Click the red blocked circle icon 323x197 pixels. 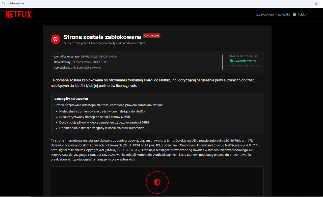click(56, 39)
